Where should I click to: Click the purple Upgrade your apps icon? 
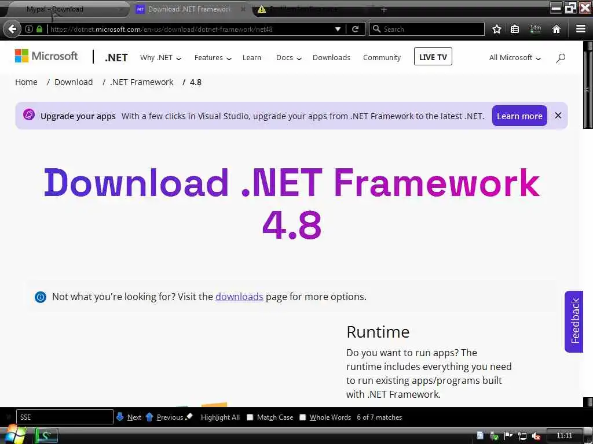point(29,114)
